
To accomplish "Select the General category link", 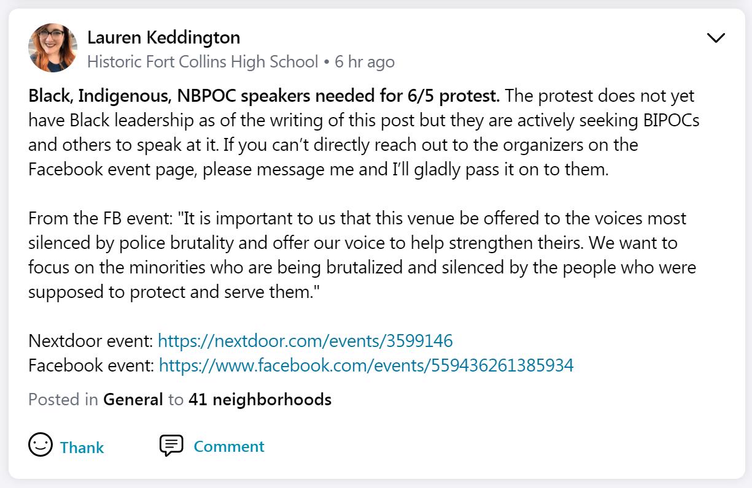I will click(x=133, y=400).
